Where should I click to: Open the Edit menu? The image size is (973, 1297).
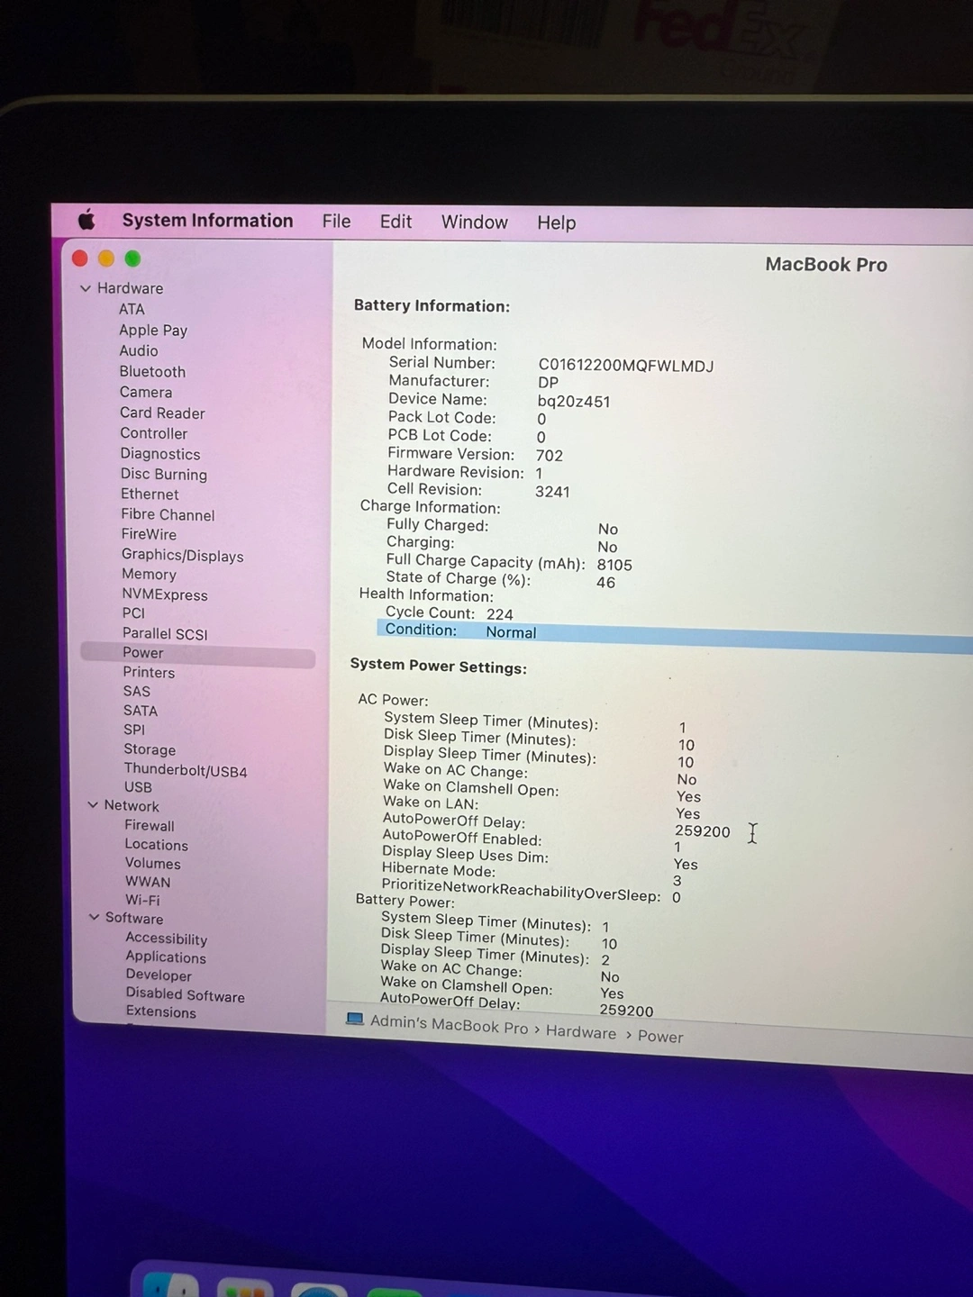tap(396, 222)
